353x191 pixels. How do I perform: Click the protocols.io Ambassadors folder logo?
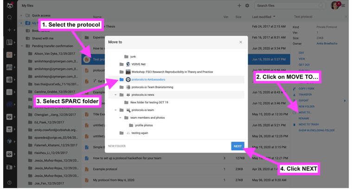click(x=128, y=80)
